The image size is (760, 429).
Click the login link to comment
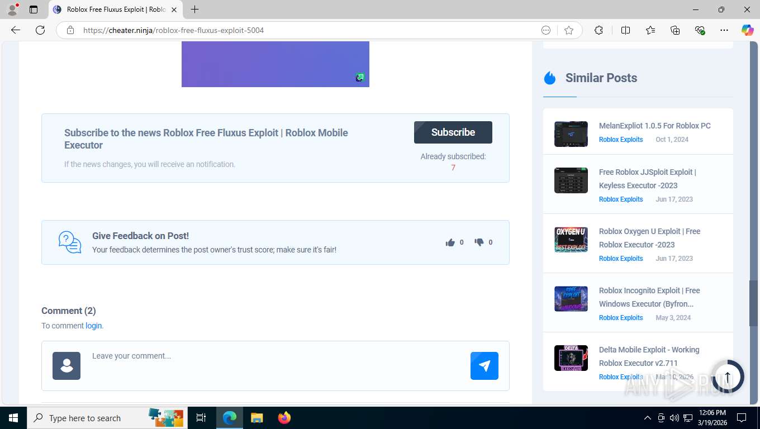pos(93,326)
